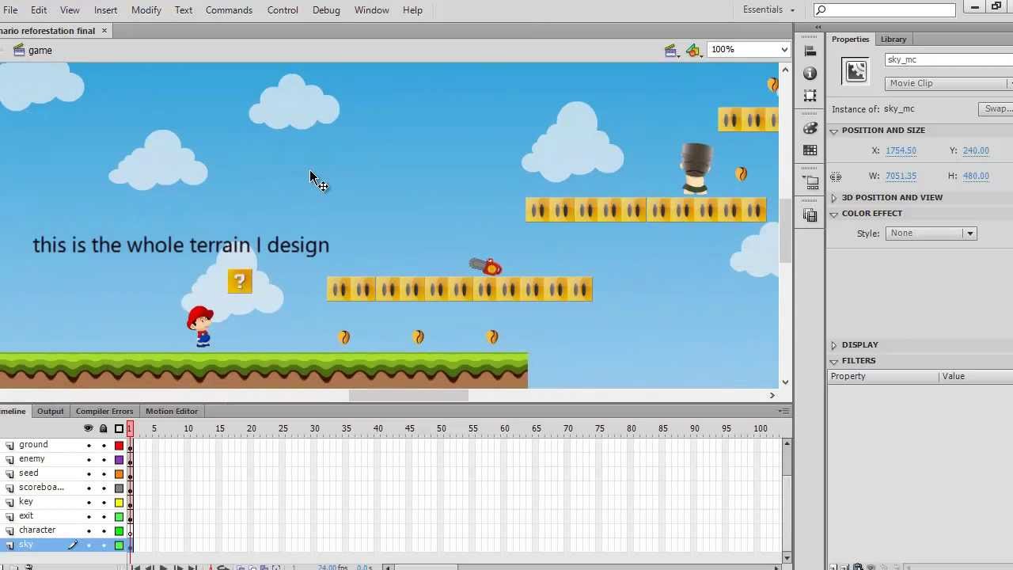
Task: Click the purple outline color swatch of enemy layer
Action: [x=119, y=460]
